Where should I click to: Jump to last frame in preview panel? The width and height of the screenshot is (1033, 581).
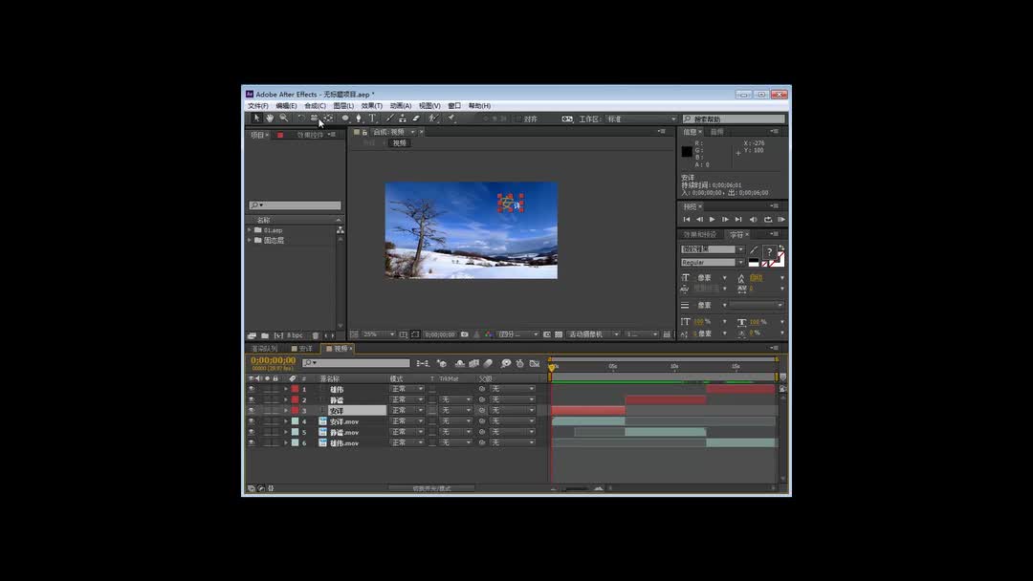coord(738,219)
